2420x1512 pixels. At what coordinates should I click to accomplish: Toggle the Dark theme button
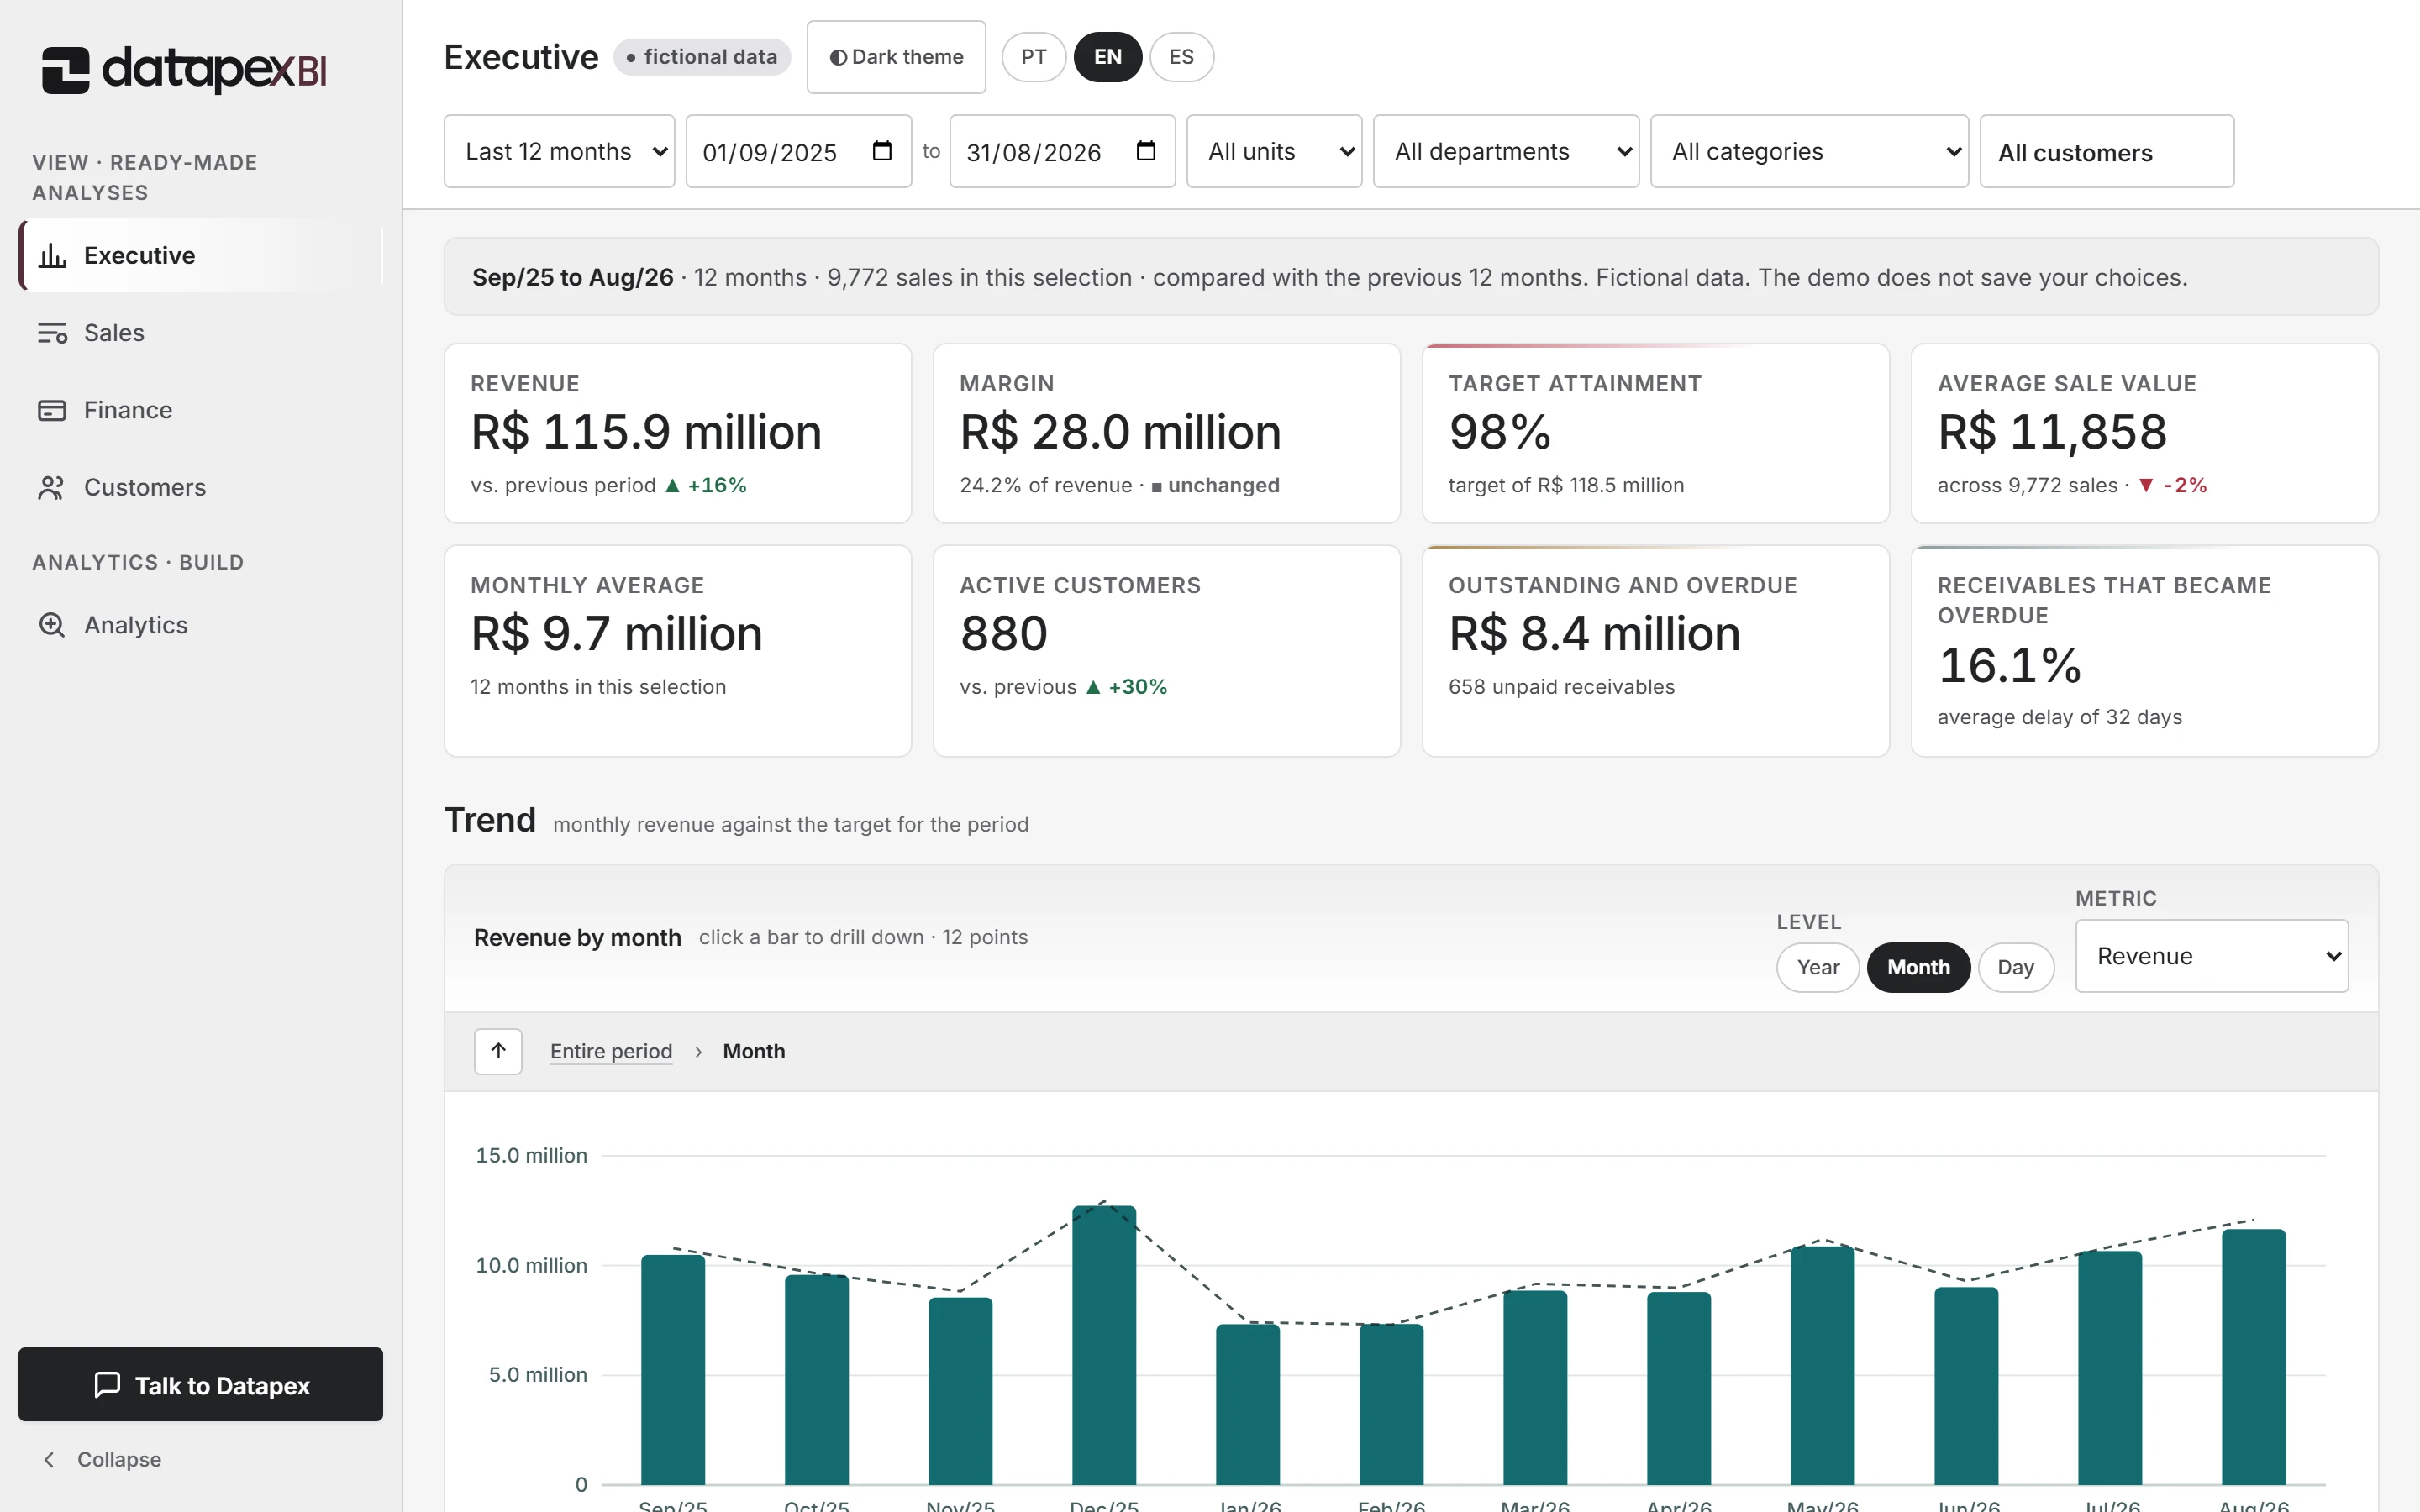(896, 57)
